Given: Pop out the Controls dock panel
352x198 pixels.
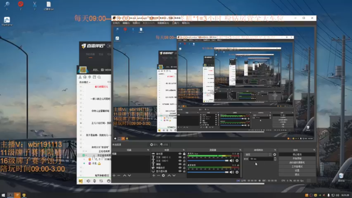Looking at the screenshot, I should tap(314, 150).
